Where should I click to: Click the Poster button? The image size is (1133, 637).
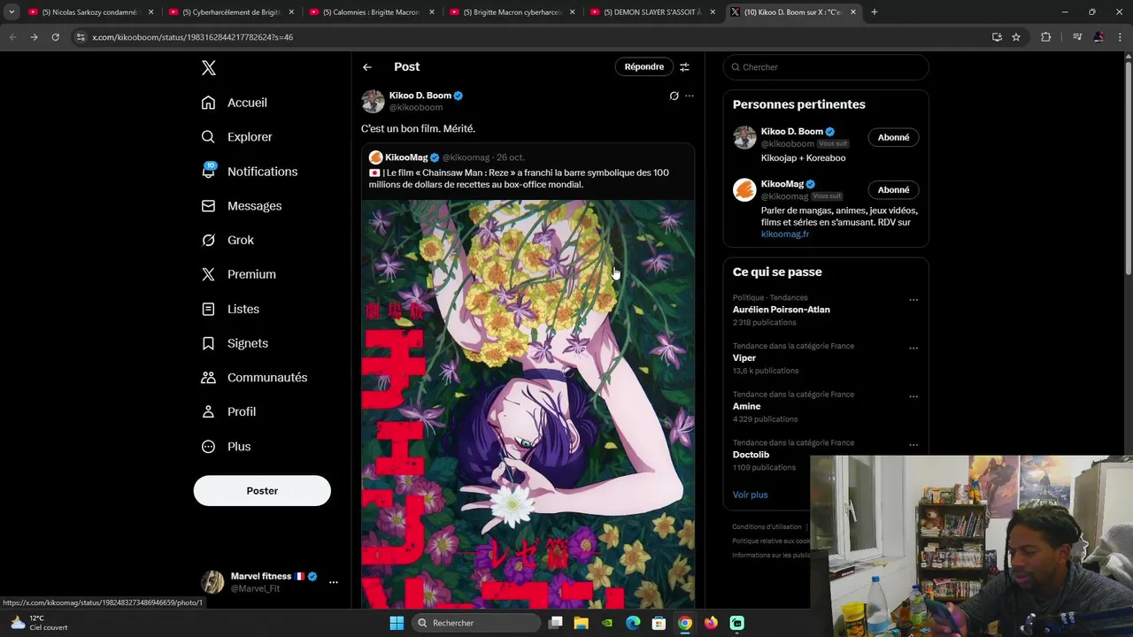262,491
